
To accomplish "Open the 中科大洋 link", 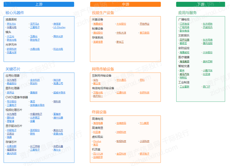I will coord(121,33).
